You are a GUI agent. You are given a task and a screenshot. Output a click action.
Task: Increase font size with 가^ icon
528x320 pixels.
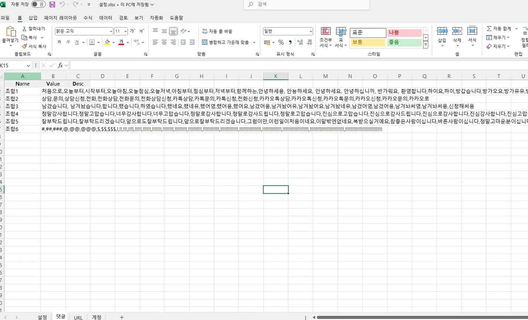pos(133,31)
